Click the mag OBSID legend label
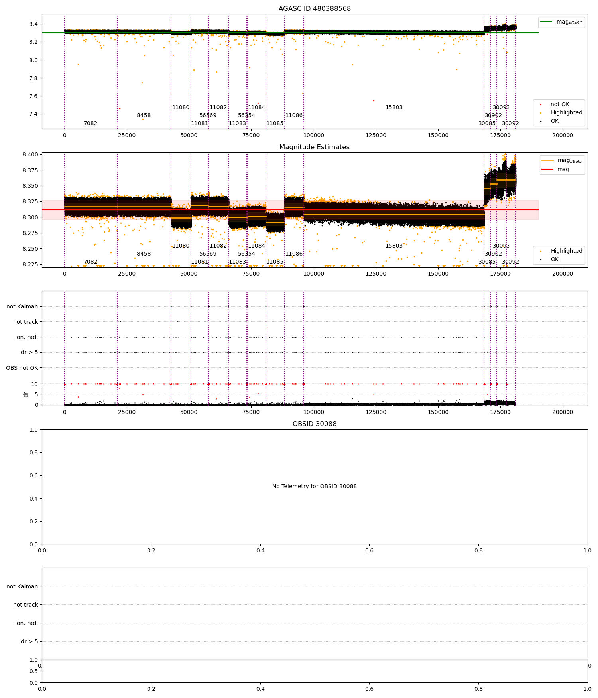 pyautogui.click(x=570, y=160)
